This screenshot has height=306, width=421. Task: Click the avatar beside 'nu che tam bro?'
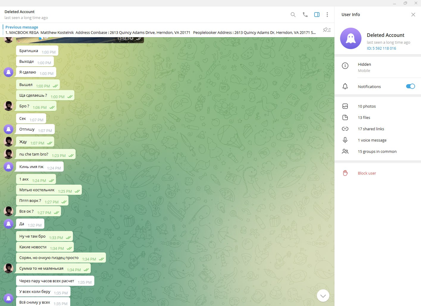(x=9, y=154)
